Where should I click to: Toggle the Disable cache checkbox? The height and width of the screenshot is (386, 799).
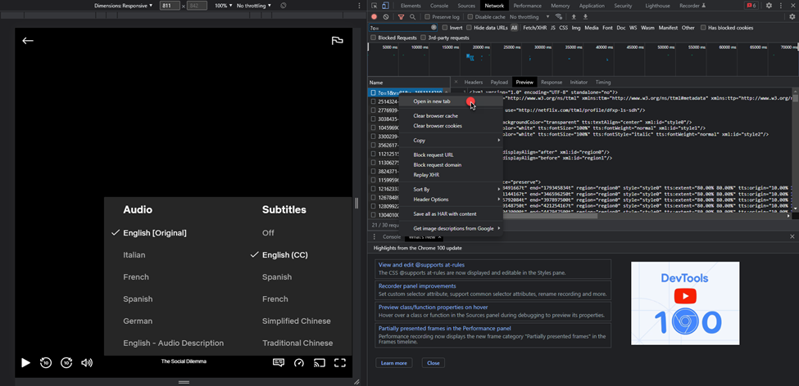click(x=471, y=16)
